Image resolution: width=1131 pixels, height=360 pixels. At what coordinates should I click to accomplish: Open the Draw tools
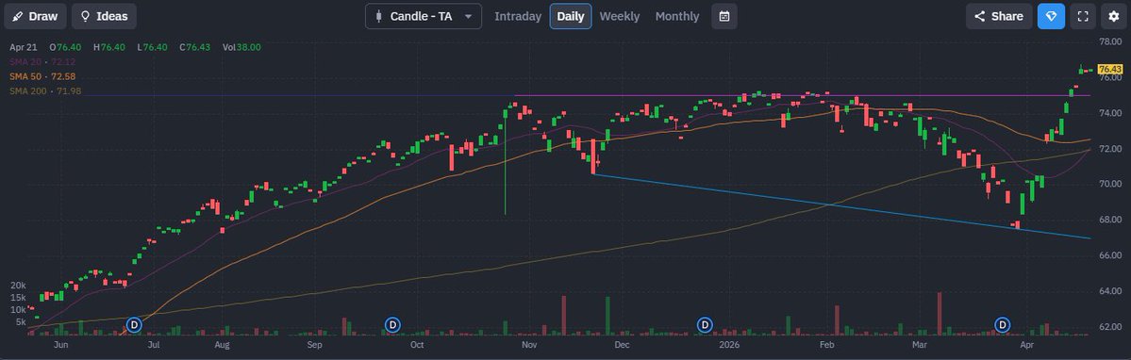click(35, 16)
